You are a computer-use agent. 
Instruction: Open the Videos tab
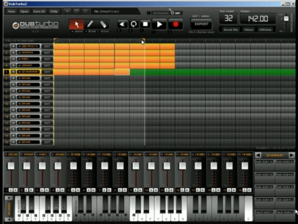(x=249, y=30)
